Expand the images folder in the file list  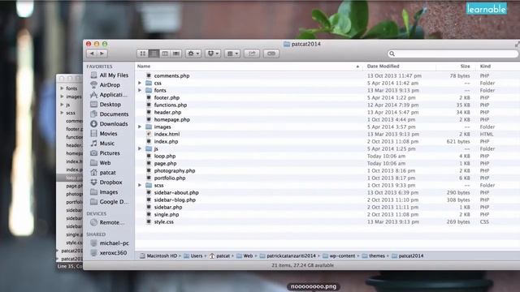tap(140, 127)
